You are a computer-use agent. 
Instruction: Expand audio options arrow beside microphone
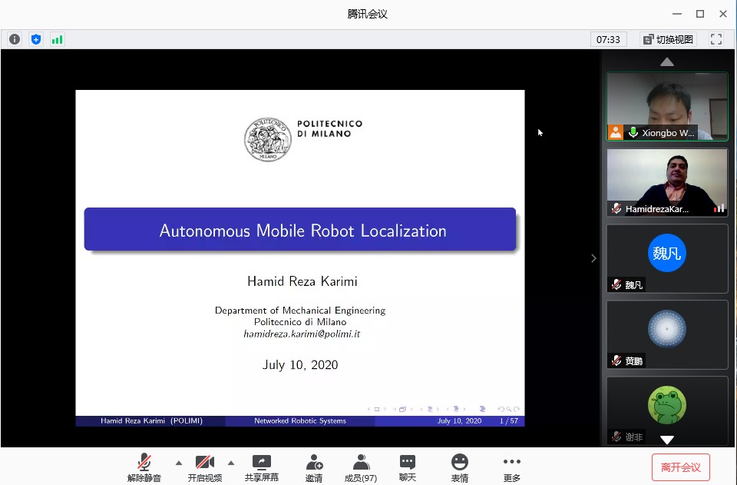tap(179, 463)
